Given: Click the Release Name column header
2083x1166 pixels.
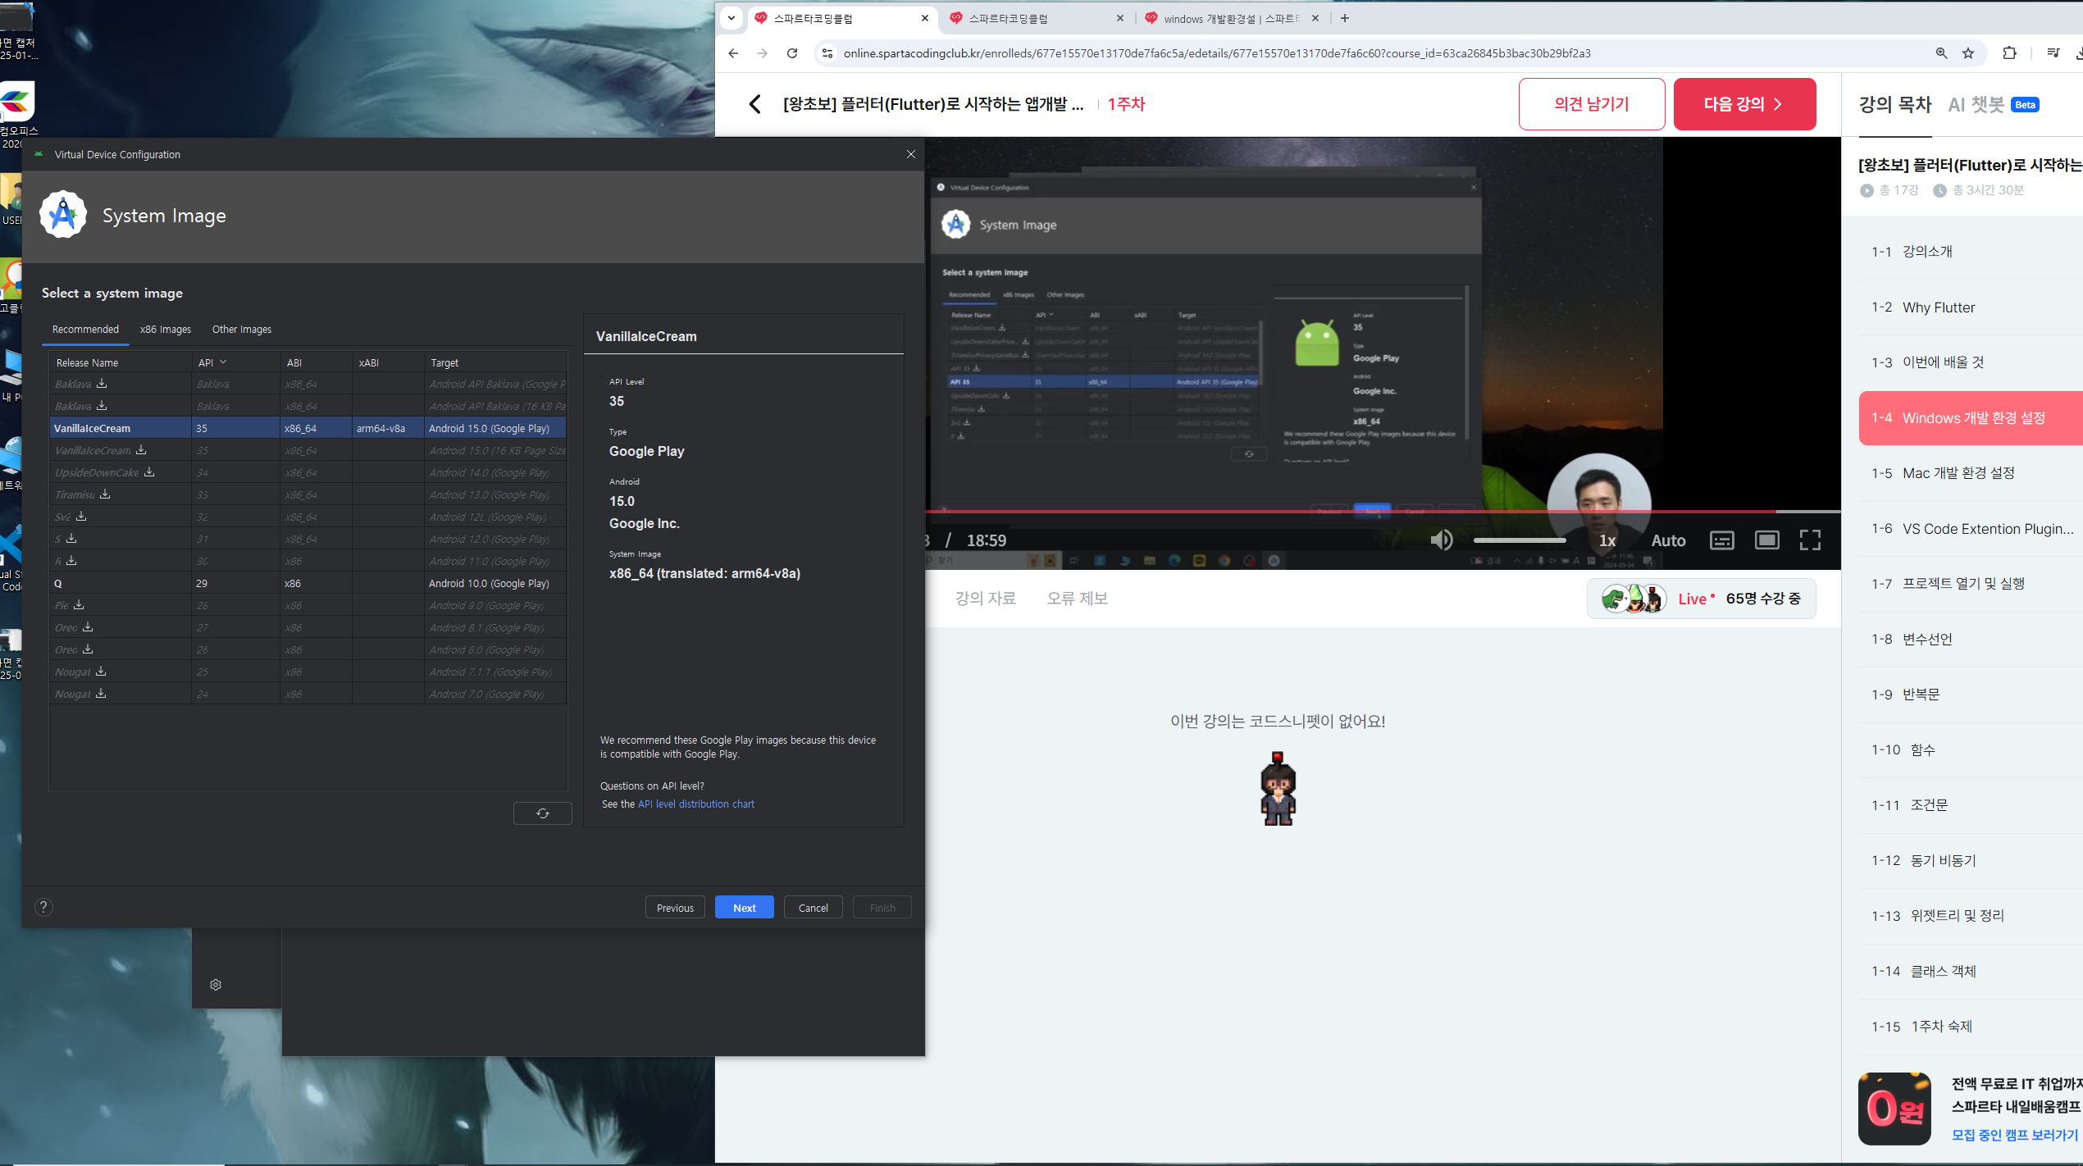Looking at the screenshot, I should coord(121,362).
